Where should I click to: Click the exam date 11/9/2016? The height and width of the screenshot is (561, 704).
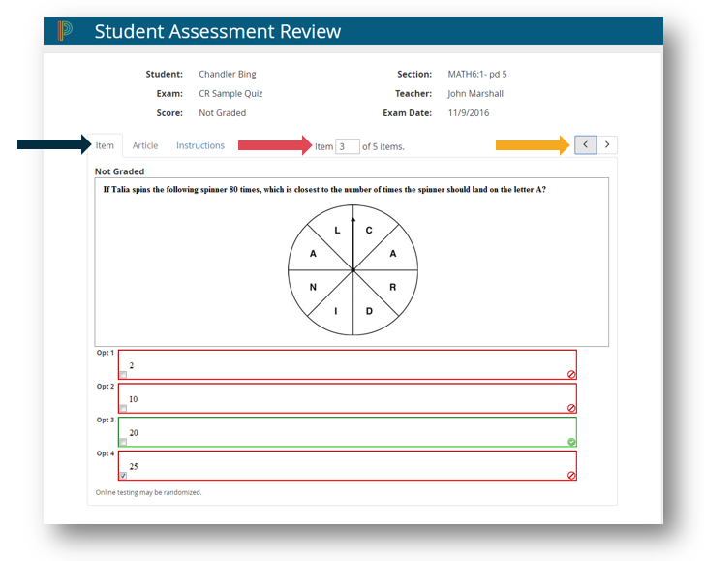pos(469,112)
